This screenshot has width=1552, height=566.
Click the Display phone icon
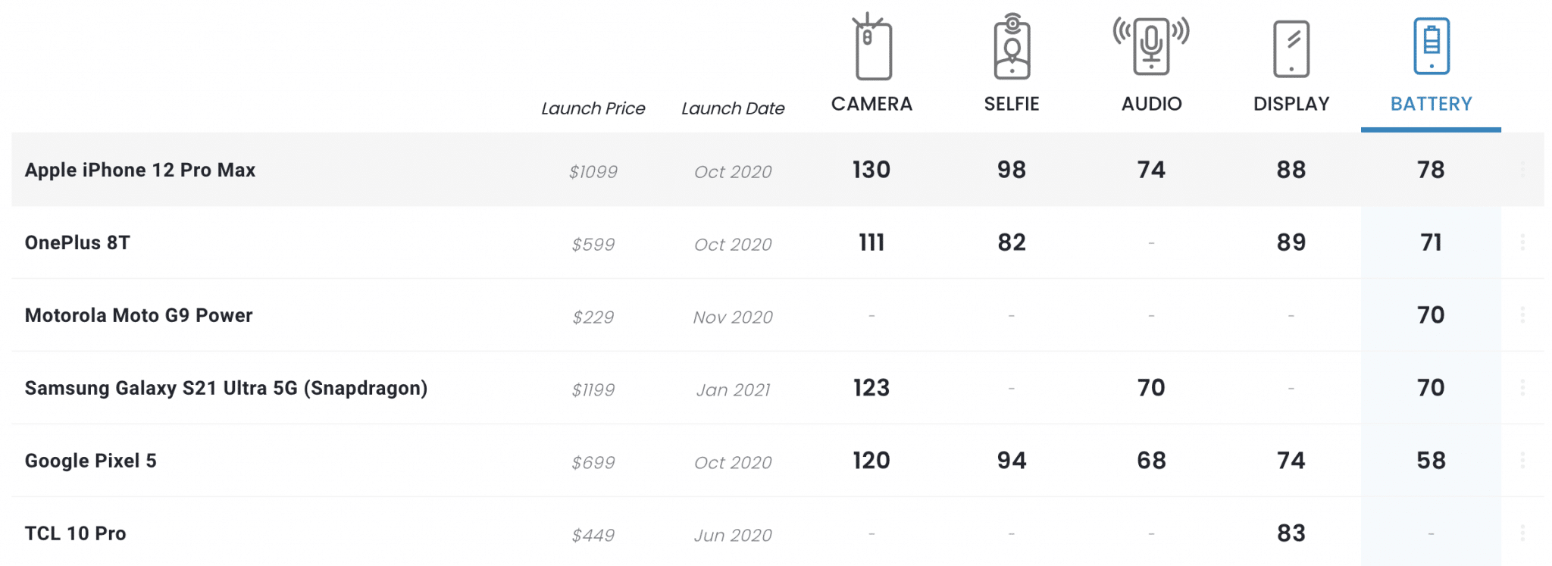coord(1291,48)
